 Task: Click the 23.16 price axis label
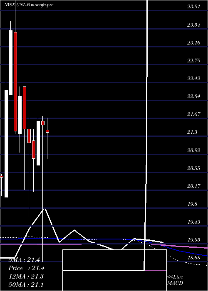[194, 43]
